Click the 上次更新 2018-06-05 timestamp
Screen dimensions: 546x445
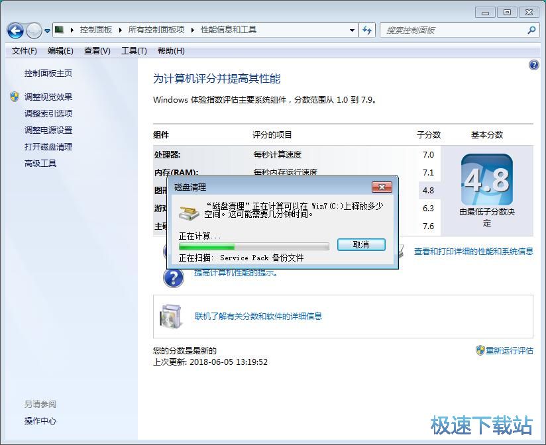[210, 362]
